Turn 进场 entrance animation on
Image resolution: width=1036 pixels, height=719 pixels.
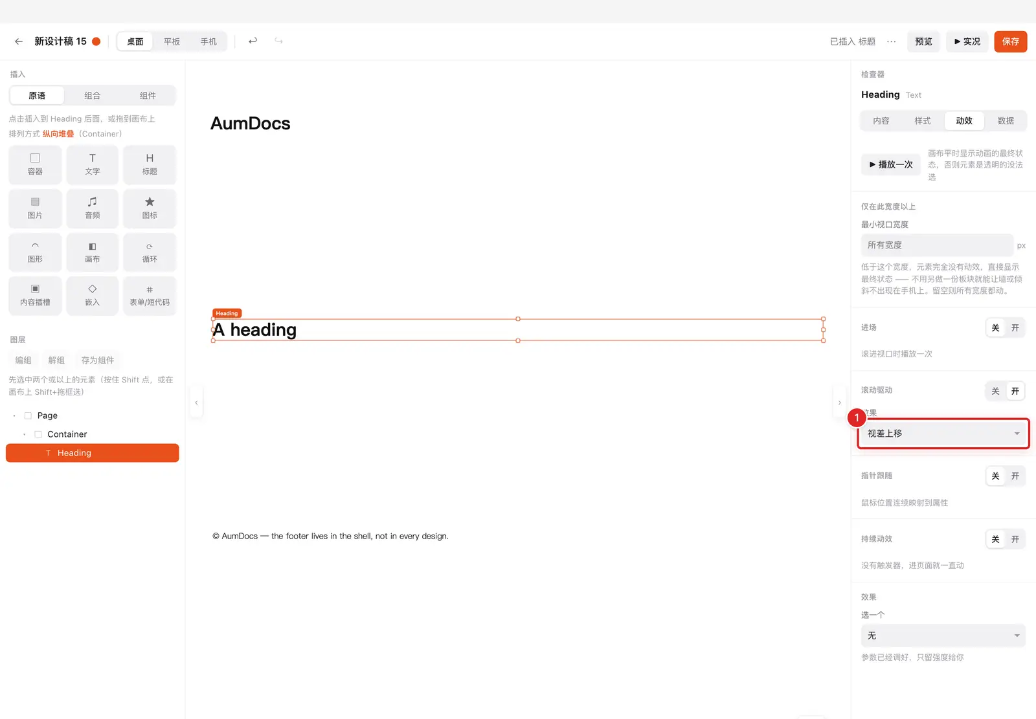[1015, 328]
